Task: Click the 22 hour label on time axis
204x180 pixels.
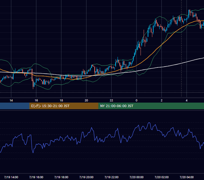Action: [111, 100]
